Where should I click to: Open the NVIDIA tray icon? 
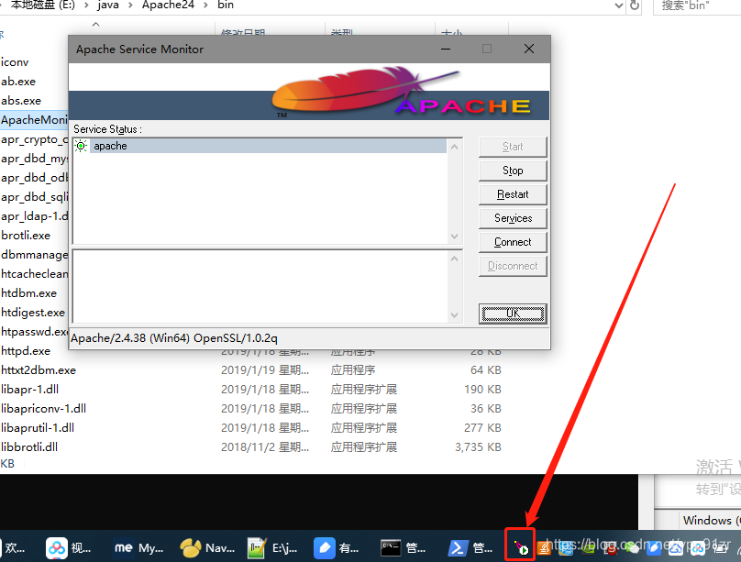[x=589, y=548]
